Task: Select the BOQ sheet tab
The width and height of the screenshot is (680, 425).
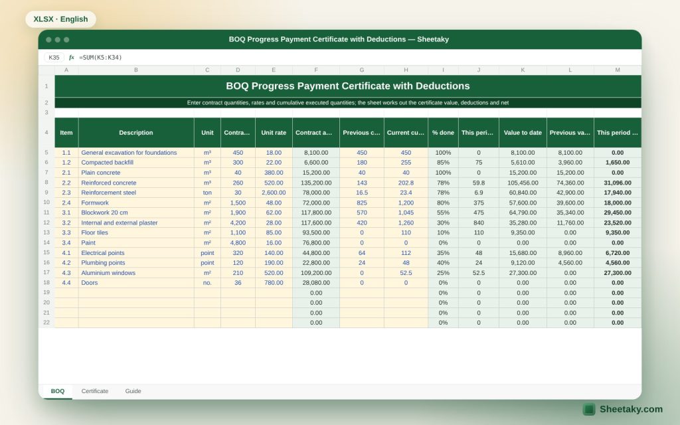Action: (57, 391)
